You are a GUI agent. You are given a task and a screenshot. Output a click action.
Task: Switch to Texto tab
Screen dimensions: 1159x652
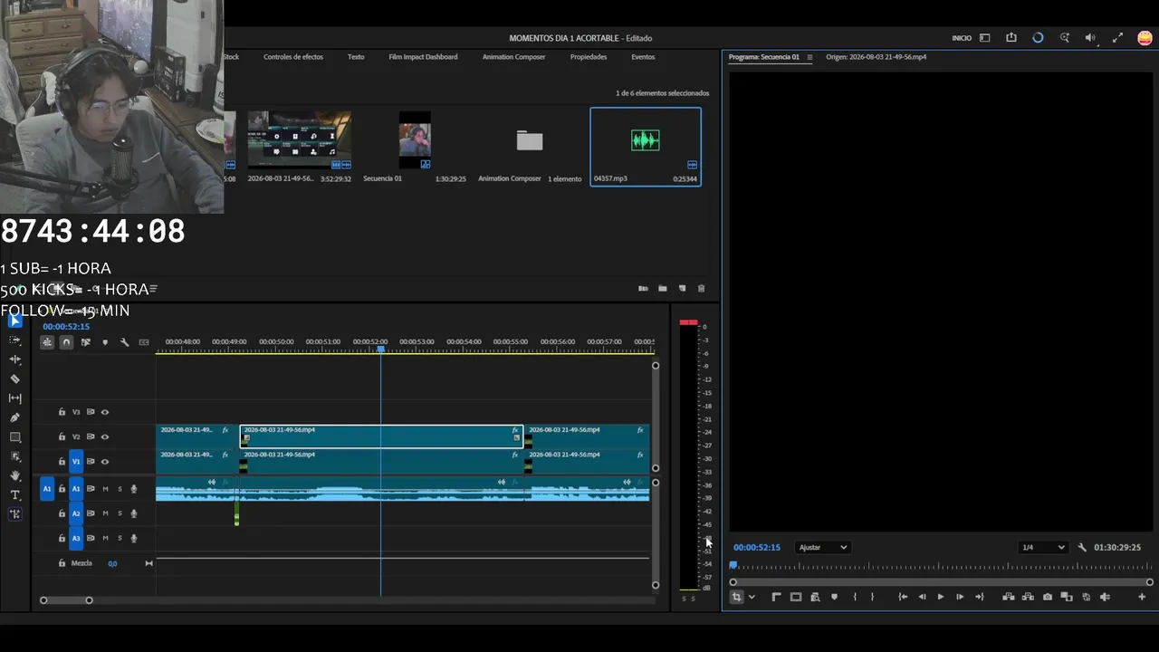coord(356,57)
